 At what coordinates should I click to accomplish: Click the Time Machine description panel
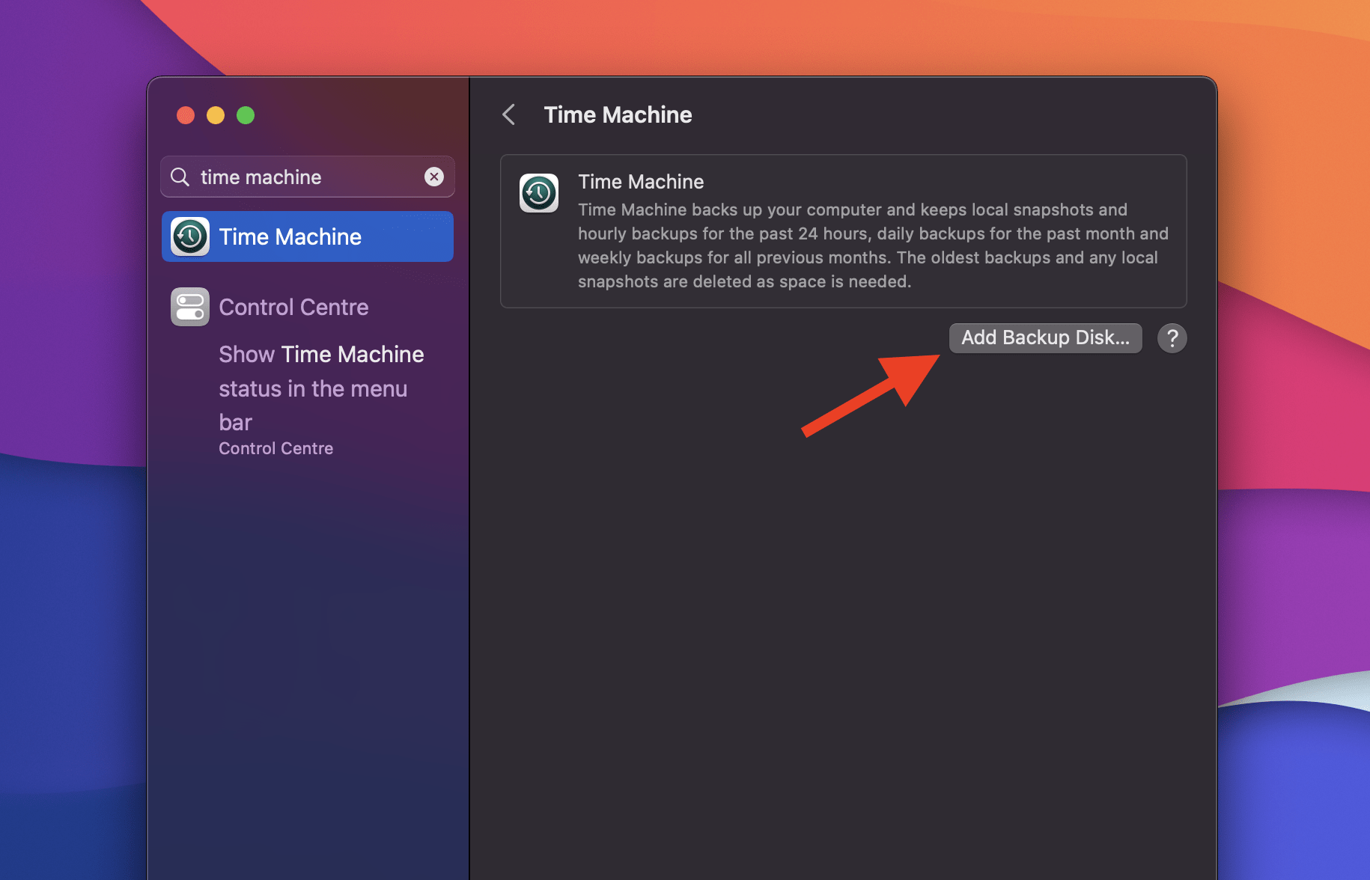843,230
